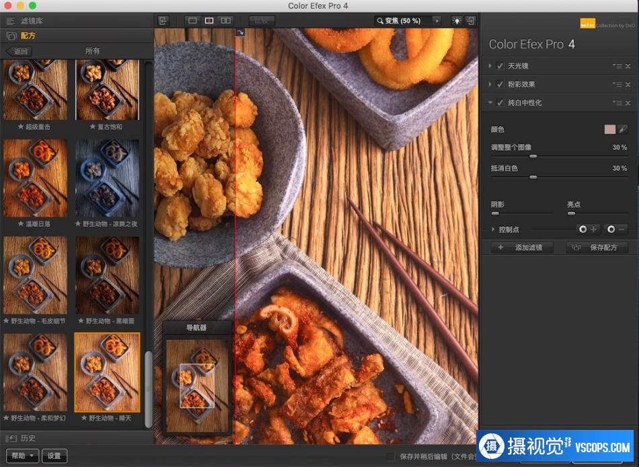This screenshot has height=467, width=639.
Task: Expand the 控制点 control points section
Action: point(492,229)
